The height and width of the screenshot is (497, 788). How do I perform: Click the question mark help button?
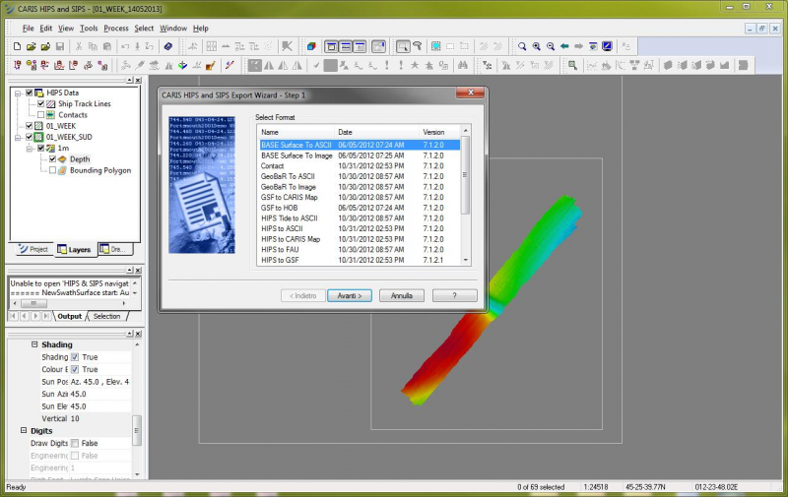coord(454,295)
